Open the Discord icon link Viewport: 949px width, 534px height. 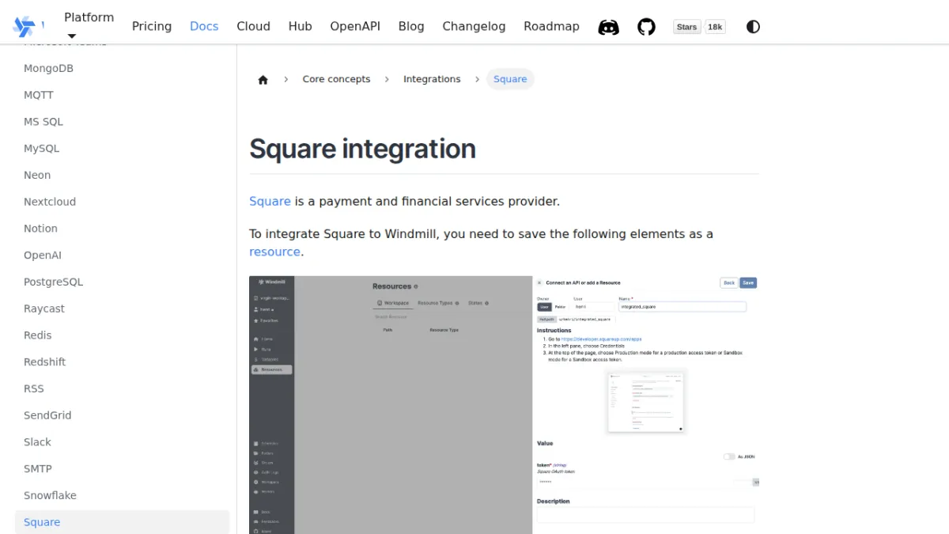point(608,27)
